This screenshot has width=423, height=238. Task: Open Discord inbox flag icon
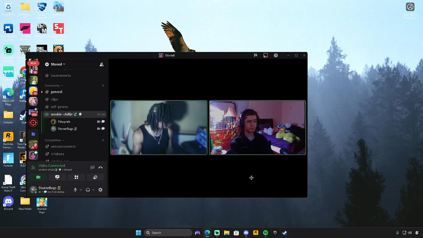(255, 55)
